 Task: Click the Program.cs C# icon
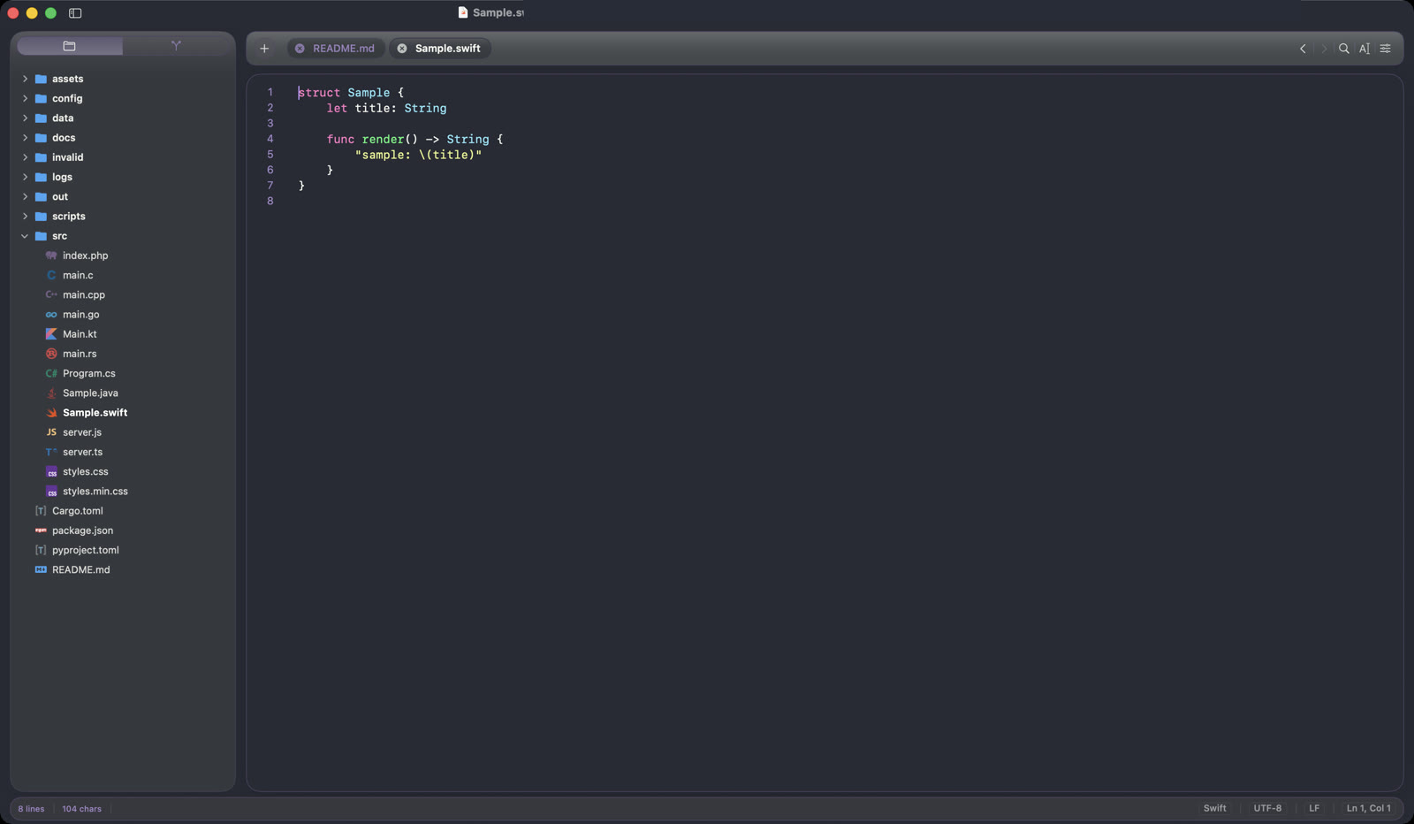[51, 373]
